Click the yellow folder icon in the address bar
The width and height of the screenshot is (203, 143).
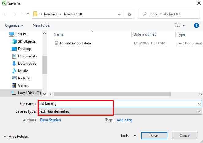(35, 14)
